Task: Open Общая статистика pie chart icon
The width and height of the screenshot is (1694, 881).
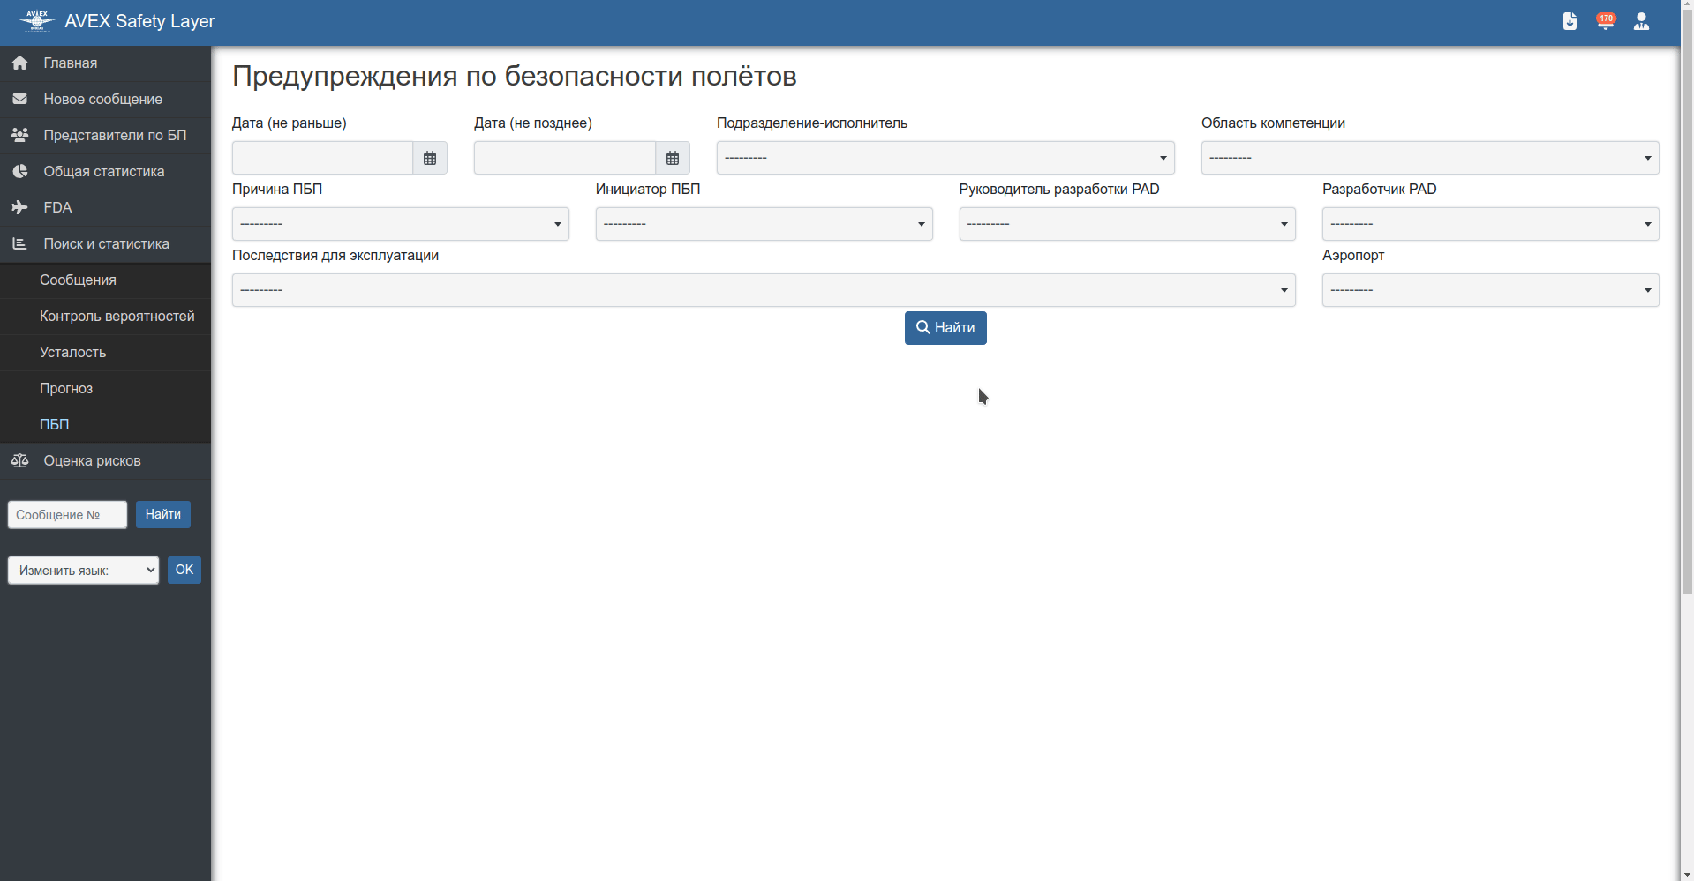Action: click(19, 171)
